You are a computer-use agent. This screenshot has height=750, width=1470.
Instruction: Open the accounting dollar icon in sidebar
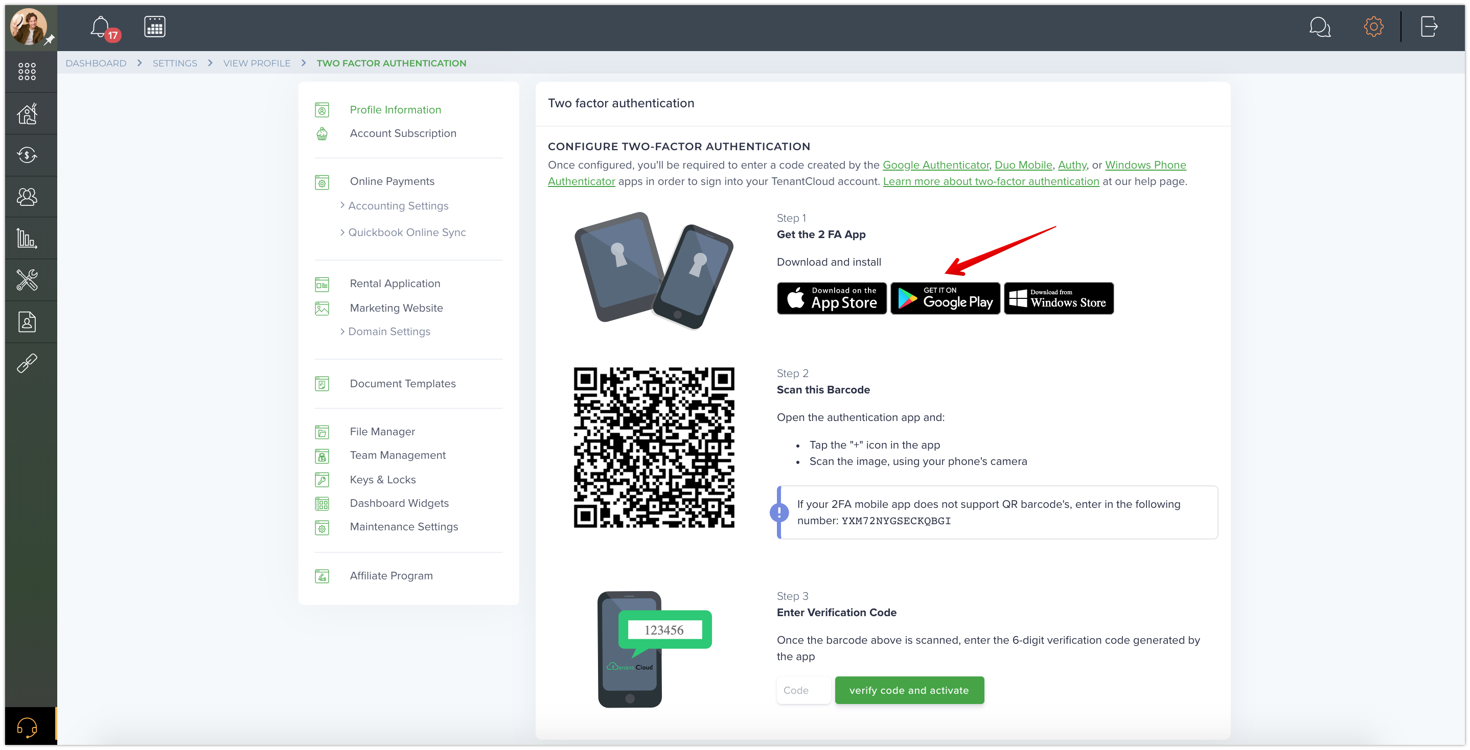click(27, 155)
